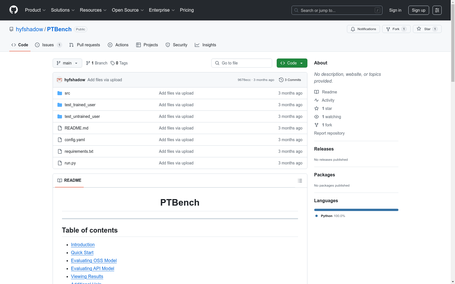Viewport: 455px width, 284px height.
Task: Open the Pricing page
Action: coord(187,10)
